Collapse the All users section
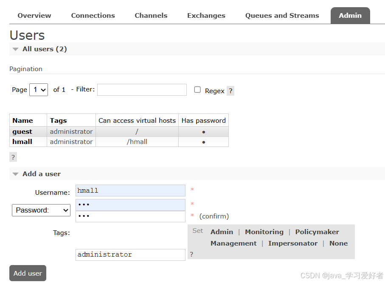This screenshot has width=385, height=282. (x=45, y=49)
